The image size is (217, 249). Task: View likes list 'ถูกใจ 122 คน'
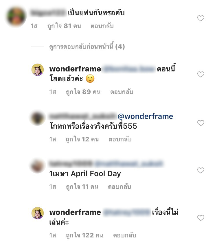(85, 235)
